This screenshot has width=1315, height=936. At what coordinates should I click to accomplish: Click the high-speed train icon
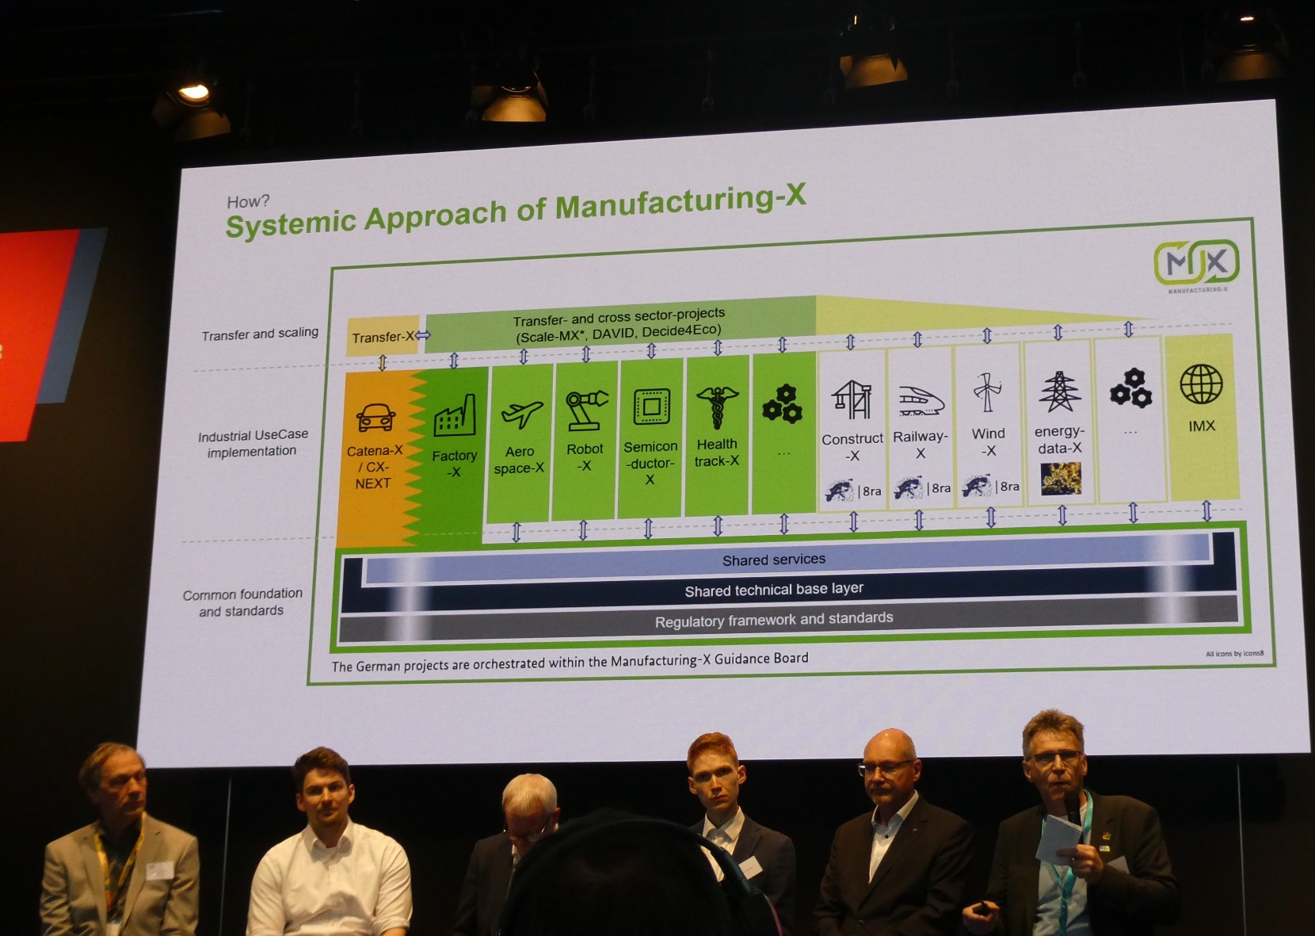(x=921, y=400)
